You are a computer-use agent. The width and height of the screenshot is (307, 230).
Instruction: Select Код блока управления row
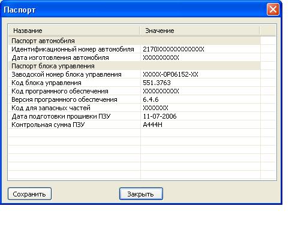click(134, 83)
